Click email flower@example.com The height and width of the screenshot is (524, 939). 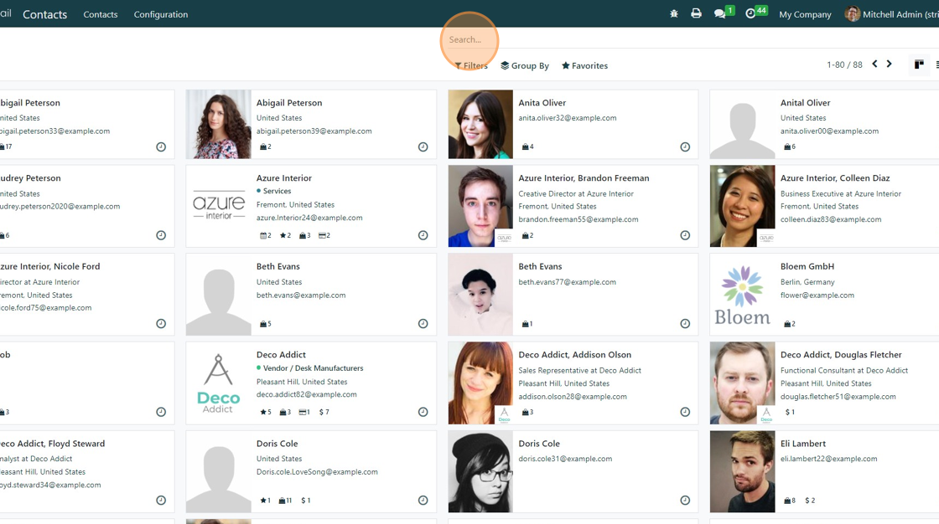(817, 295)
